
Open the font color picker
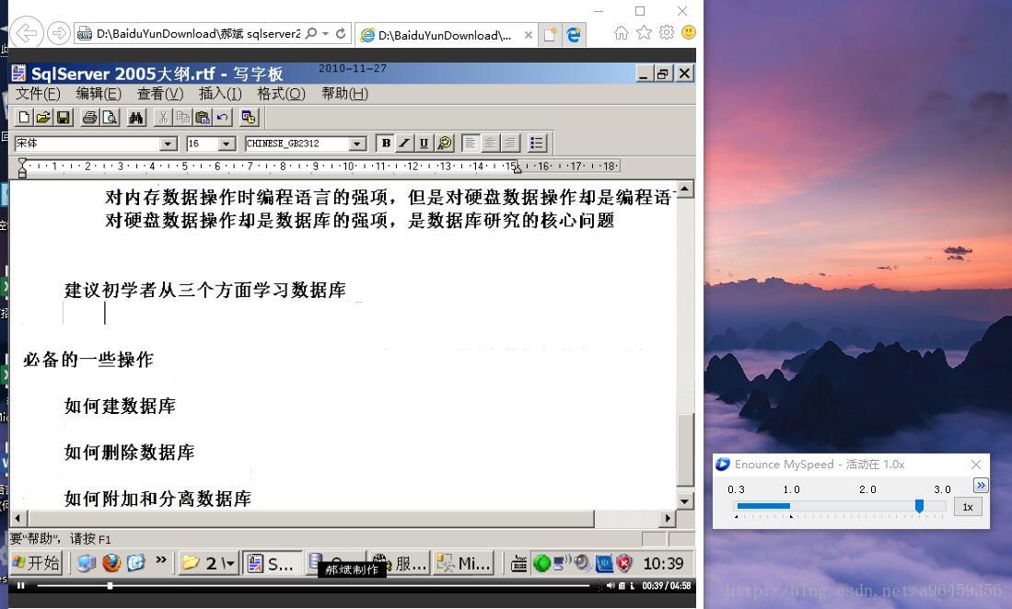[444, 144]
